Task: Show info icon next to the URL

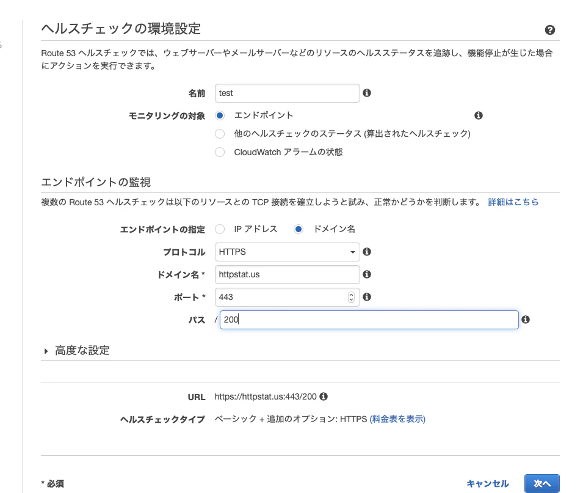Action: pos(324,396)
